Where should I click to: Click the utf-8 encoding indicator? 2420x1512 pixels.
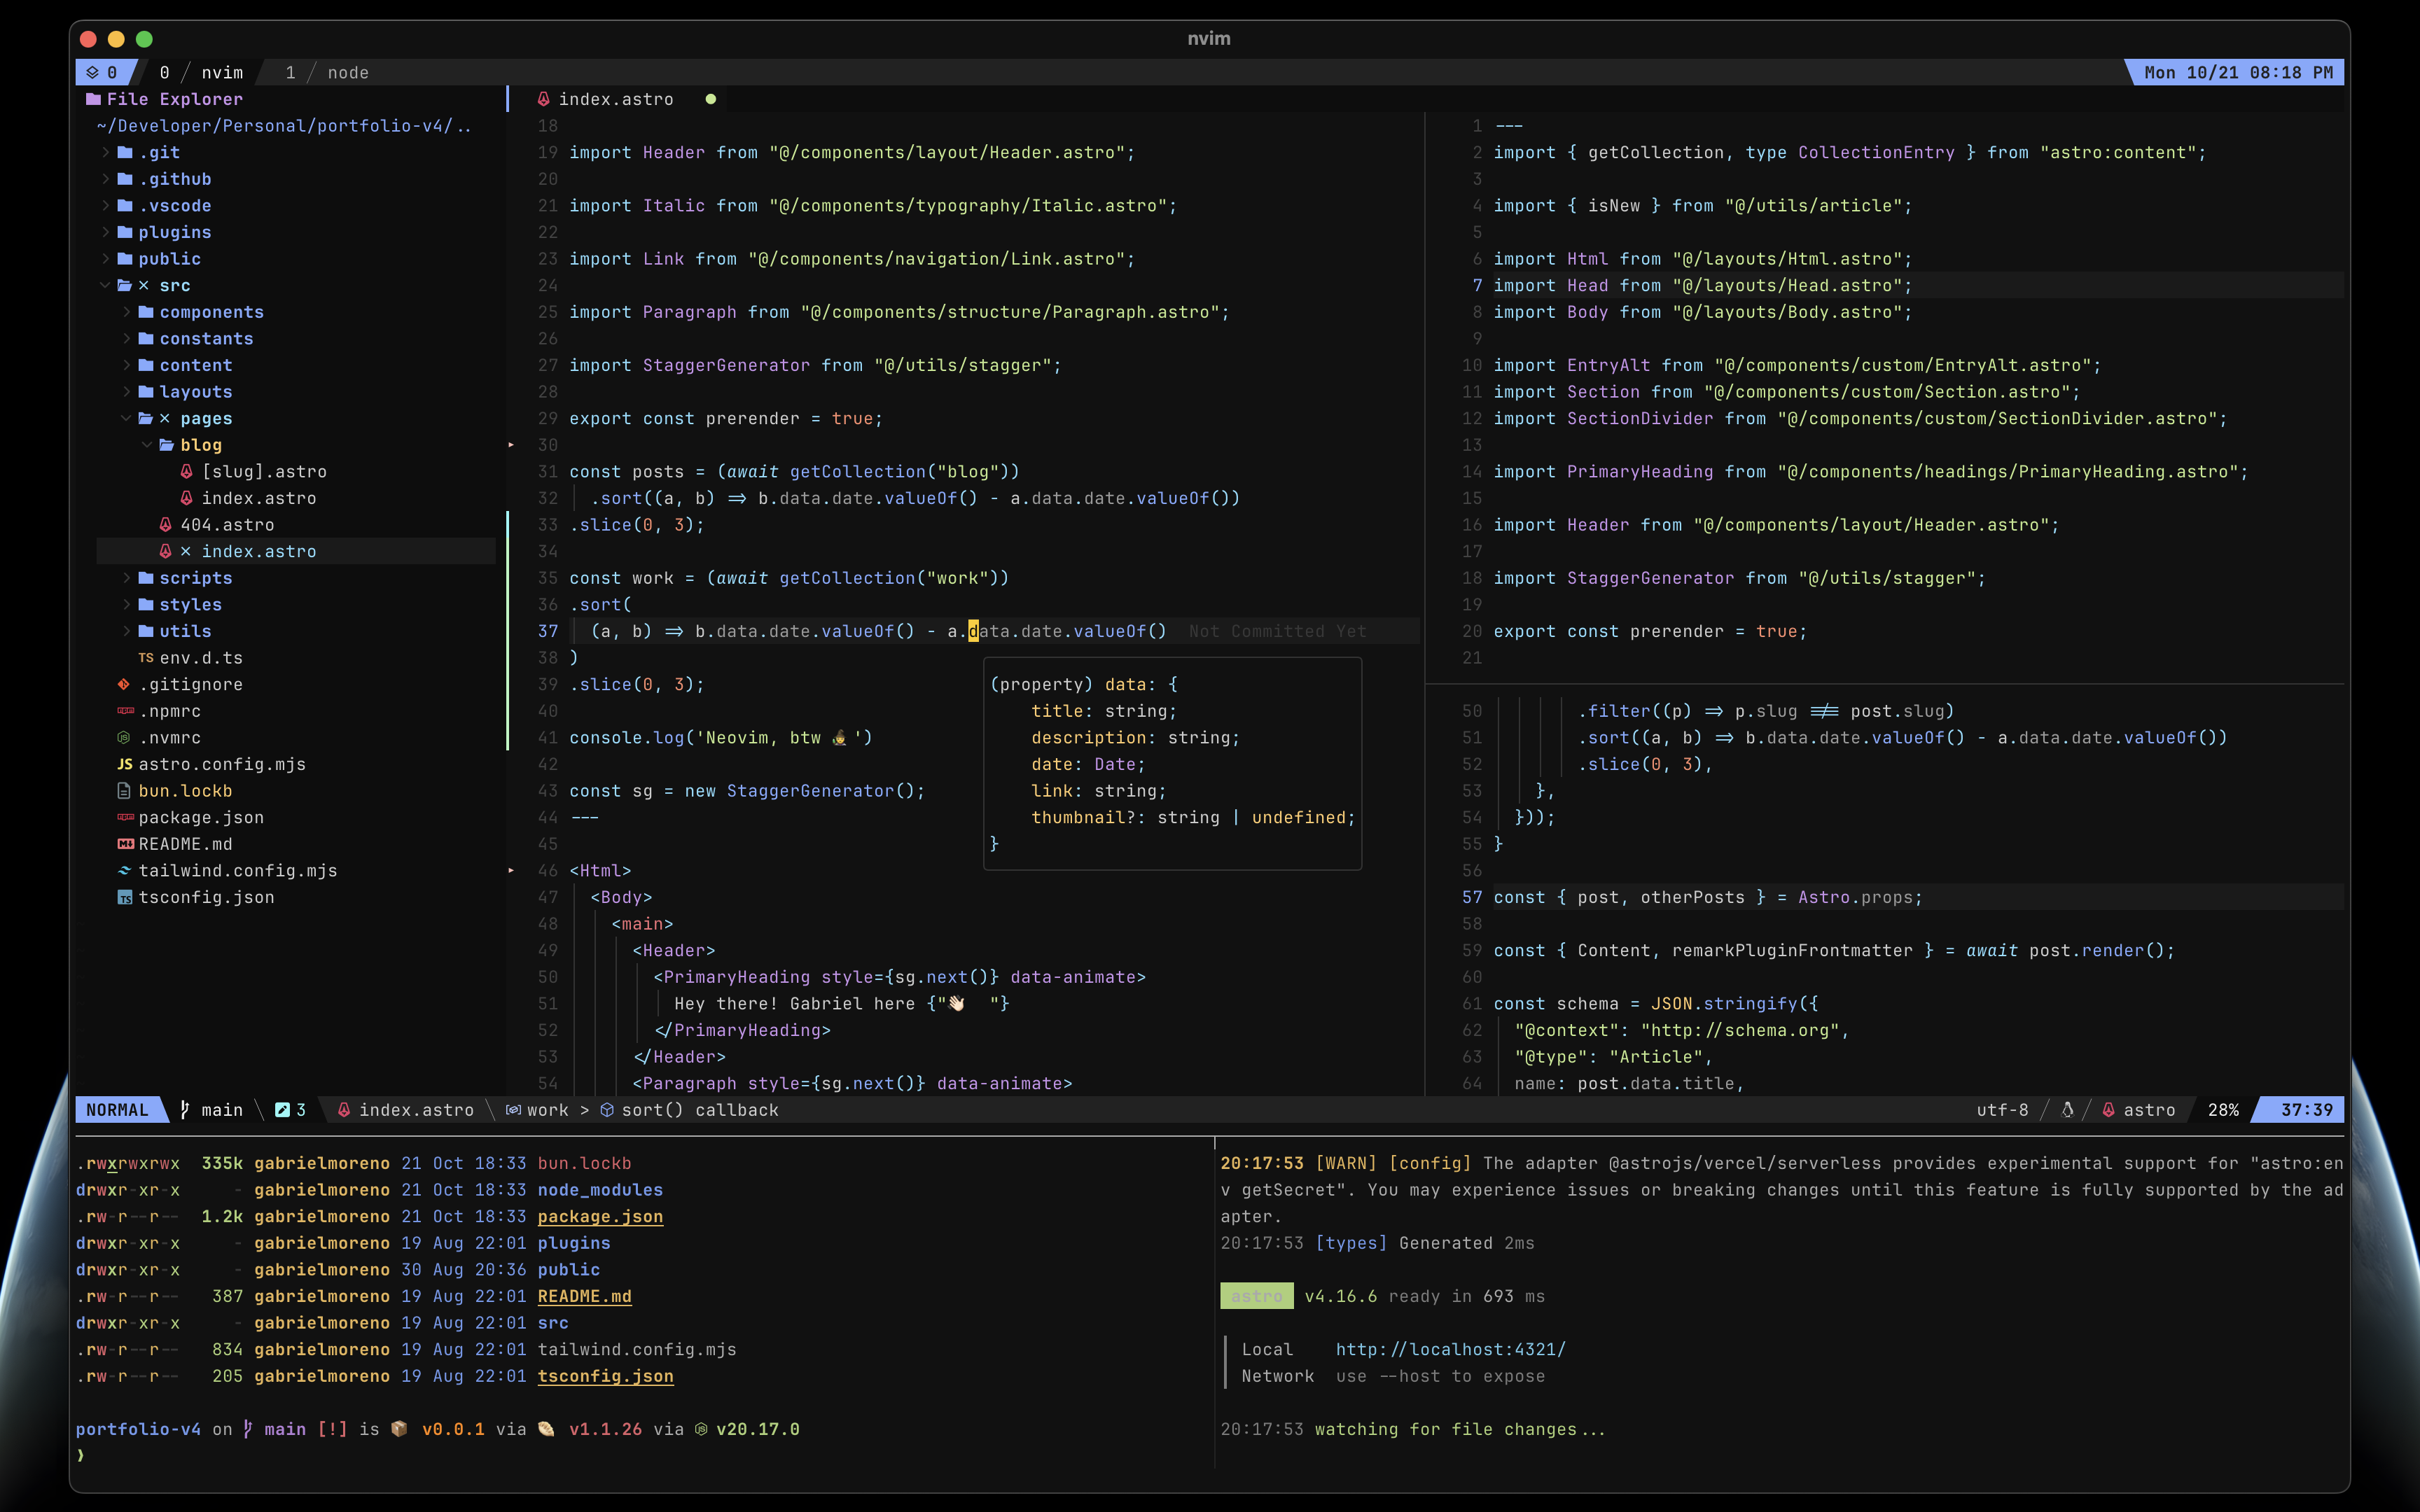pyautogui.click(x=2002, y=1109)
